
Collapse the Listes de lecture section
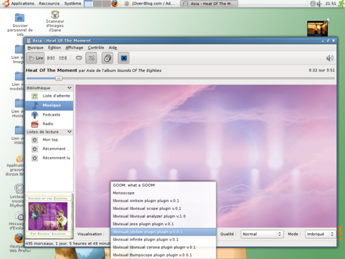pos(70,132)
